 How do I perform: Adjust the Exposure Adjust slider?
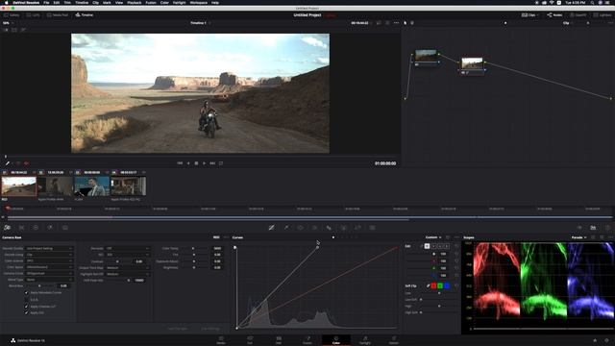[x=194, y=260]
